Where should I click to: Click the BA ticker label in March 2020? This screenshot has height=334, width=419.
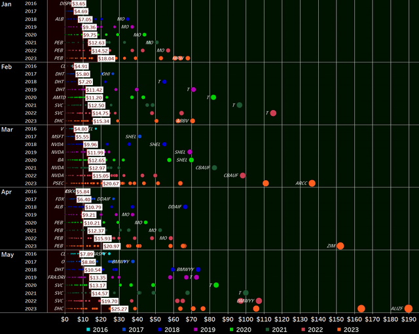pyautogui.click(x=61, y=160)
